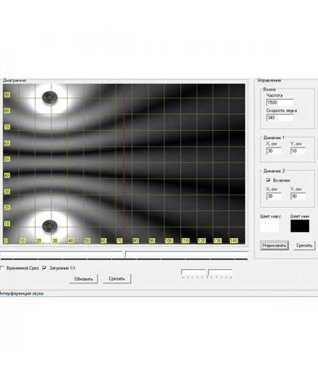Screen dimensions: 318x384
Task: Focus the Динамик 1 X field
Action: tap(273, 151)
